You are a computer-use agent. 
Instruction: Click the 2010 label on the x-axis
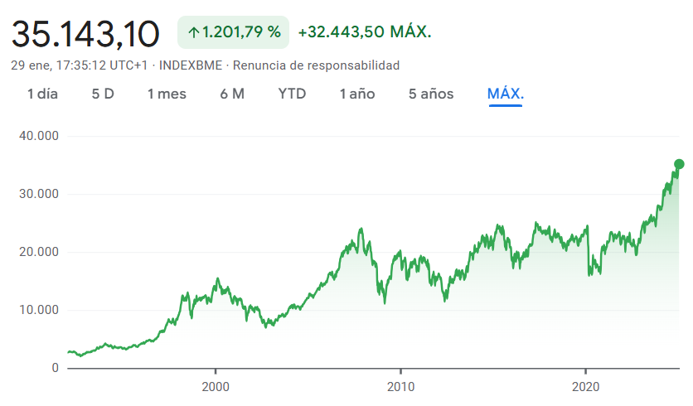coord(401,387)
